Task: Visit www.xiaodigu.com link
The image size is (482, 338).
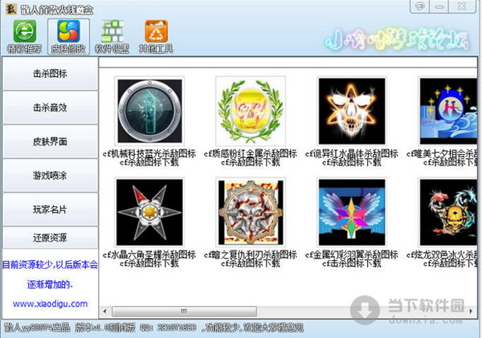Action: [50, 304]
